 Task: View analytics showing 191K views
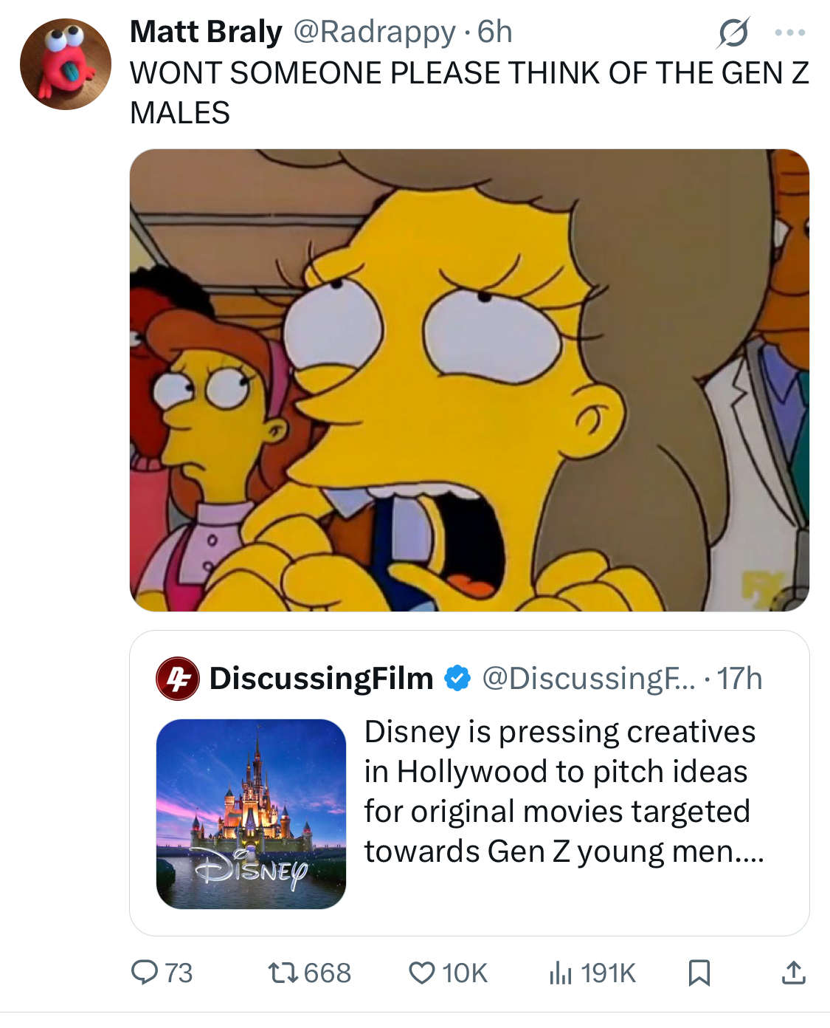[x=592, y=973]
